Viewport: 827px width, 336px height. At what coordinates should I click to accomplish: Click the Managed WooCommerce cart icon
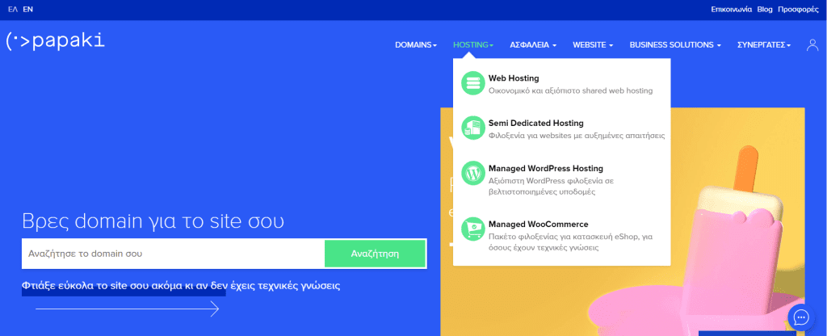[472, 229]
